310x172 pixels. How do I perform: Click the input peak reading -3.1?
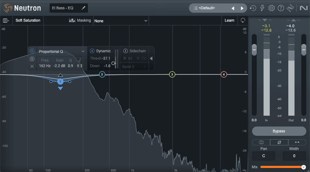266,26
